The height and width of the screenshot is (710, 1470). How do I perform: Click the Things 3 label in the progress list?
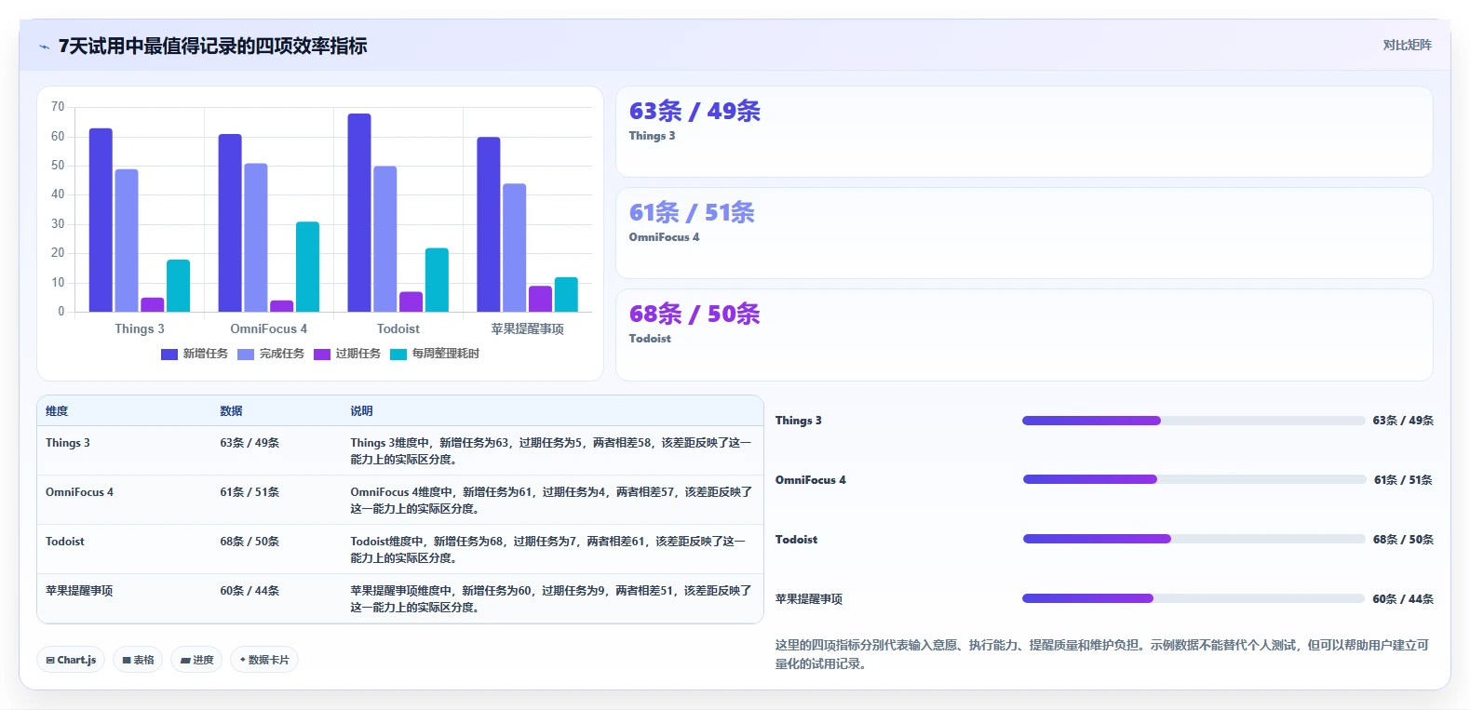(x=799, y=421)
